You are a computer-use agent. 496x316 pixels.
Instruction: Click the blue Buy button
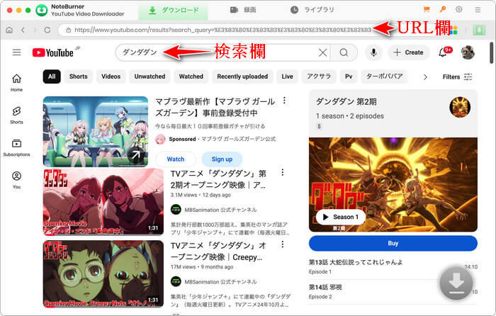click(393, 243)
